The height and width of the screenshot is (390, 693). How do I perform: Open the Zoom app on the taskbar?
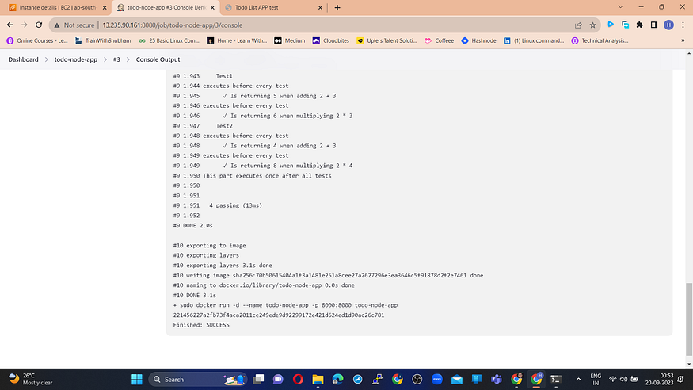pos(437,380)
